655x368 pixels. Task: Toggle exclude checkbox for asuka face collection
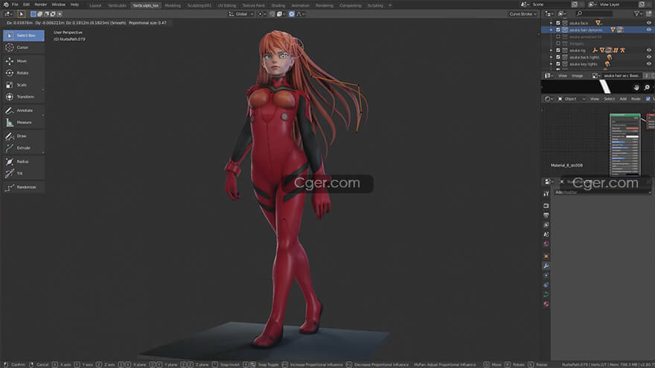[557, 23]
